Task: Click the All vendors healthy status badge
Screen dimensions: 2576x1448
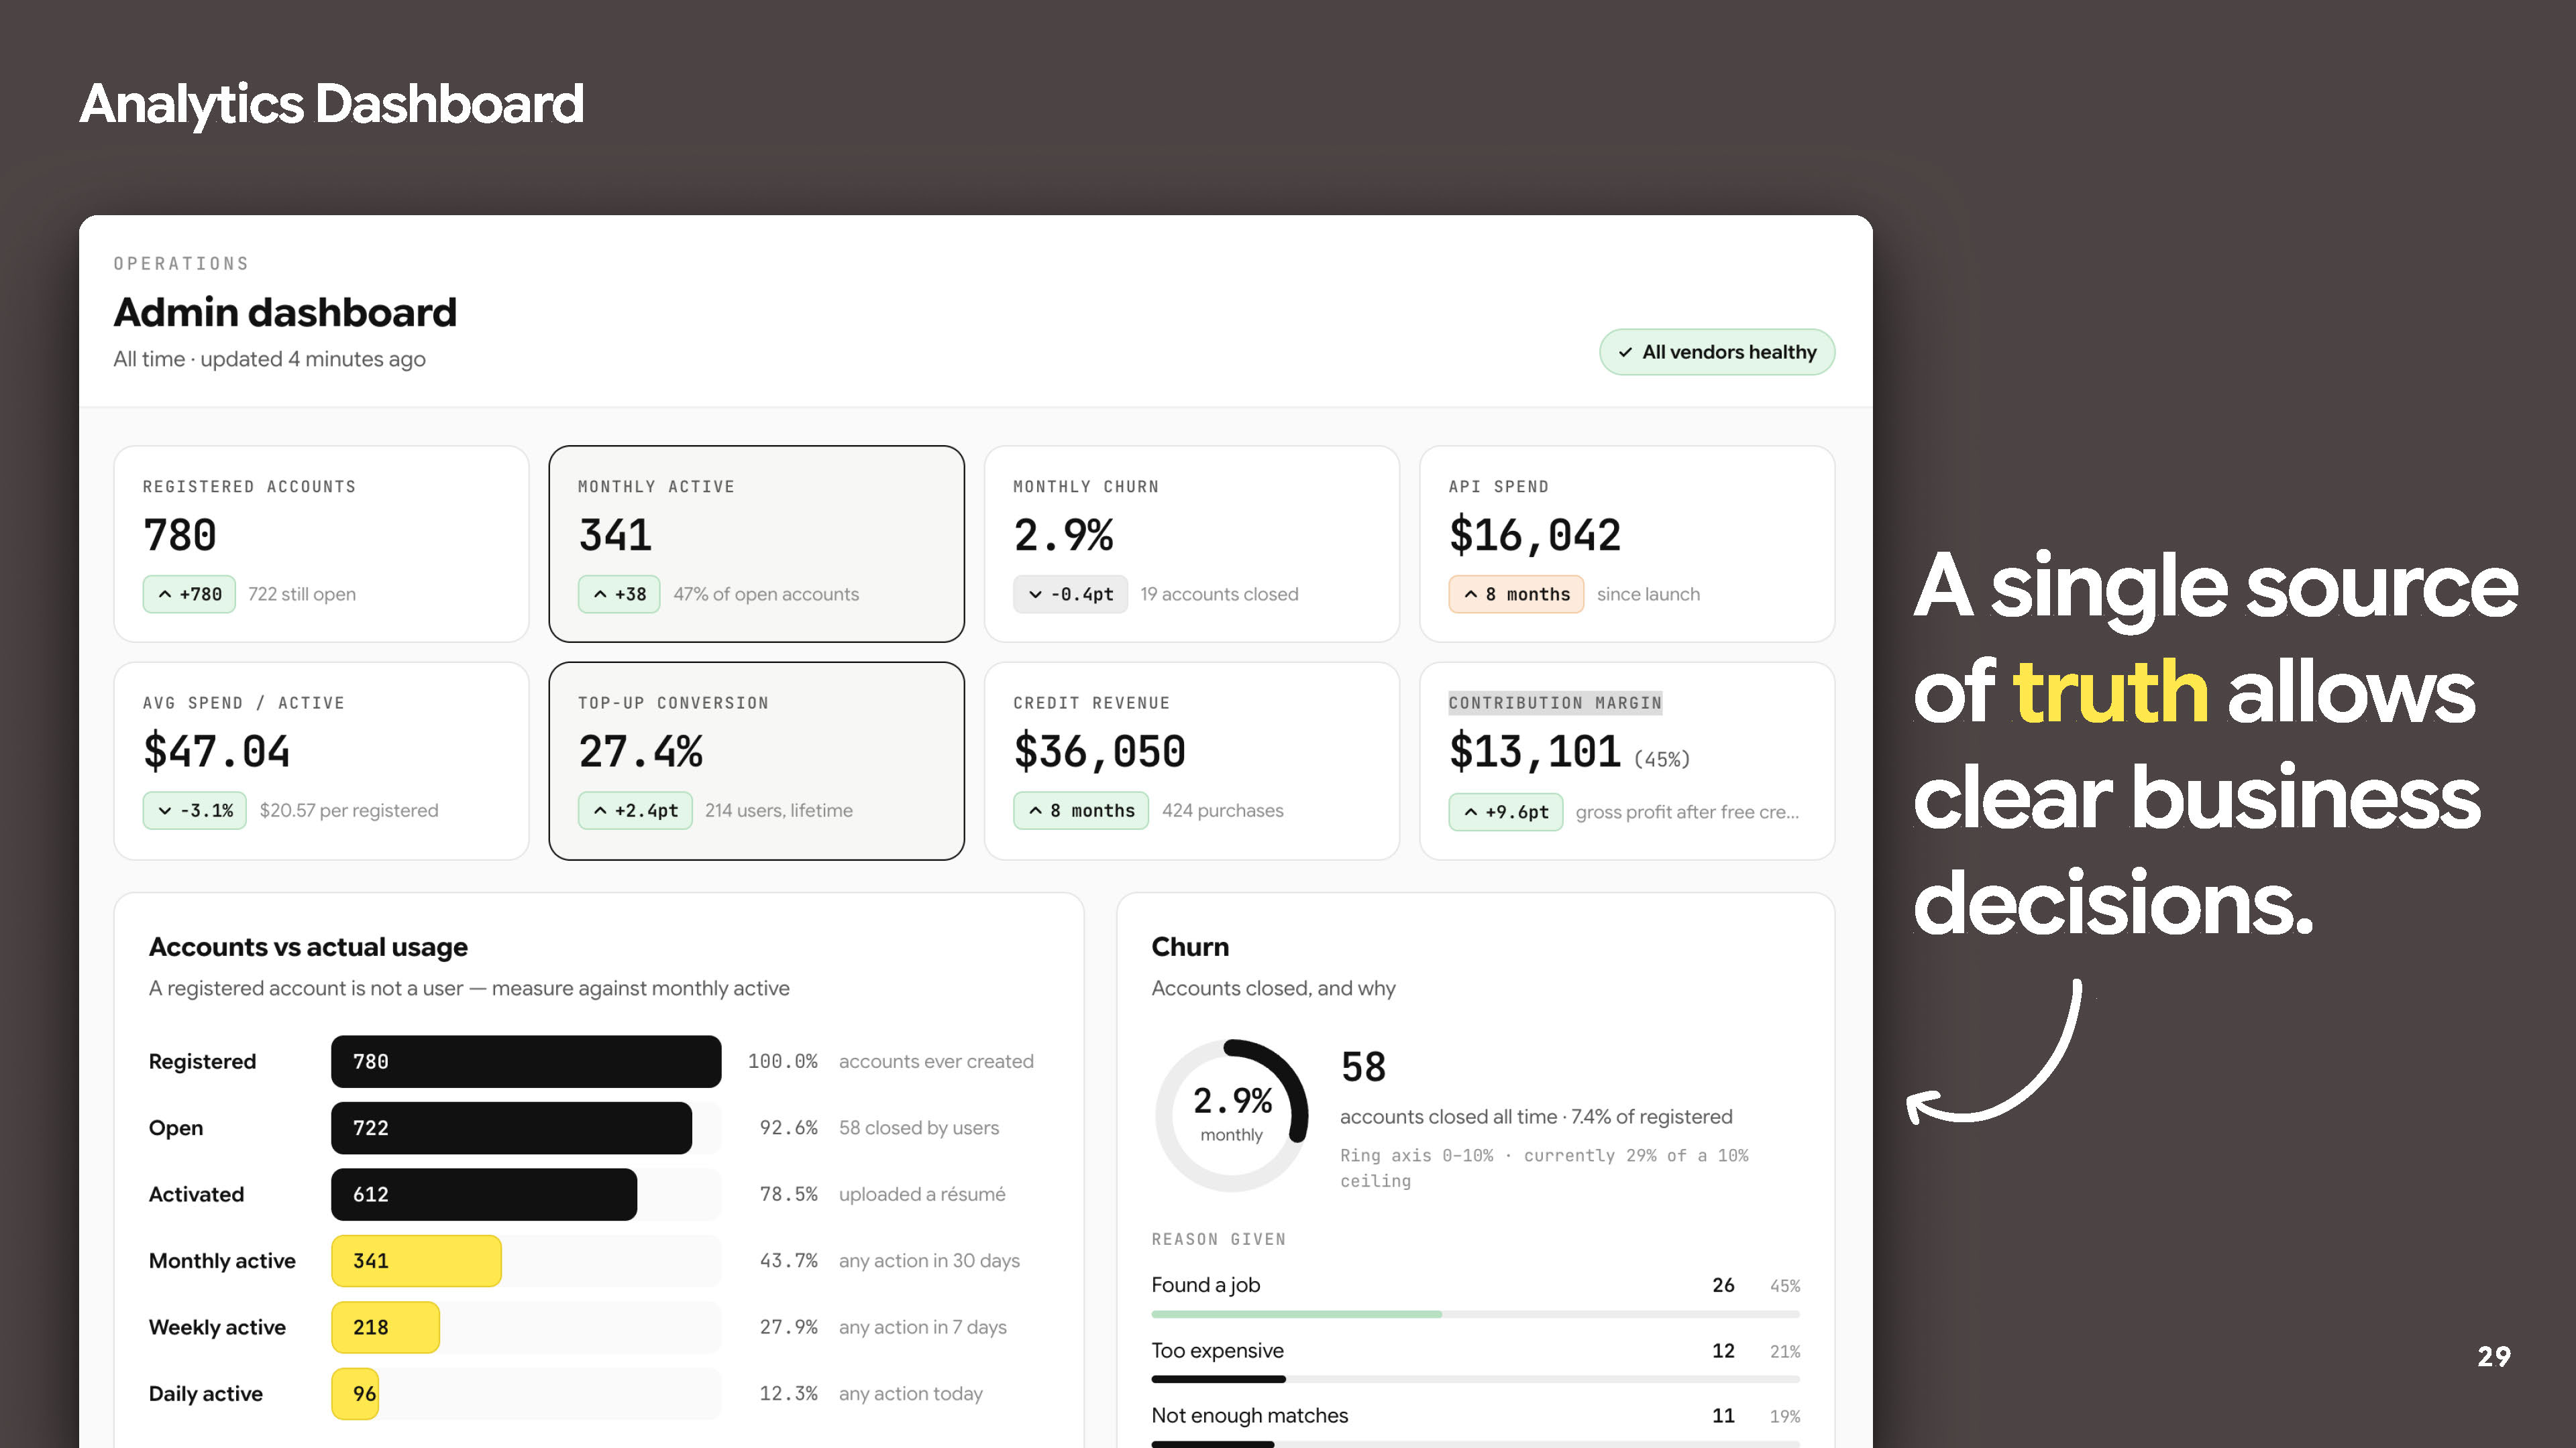Action: 1716,352
